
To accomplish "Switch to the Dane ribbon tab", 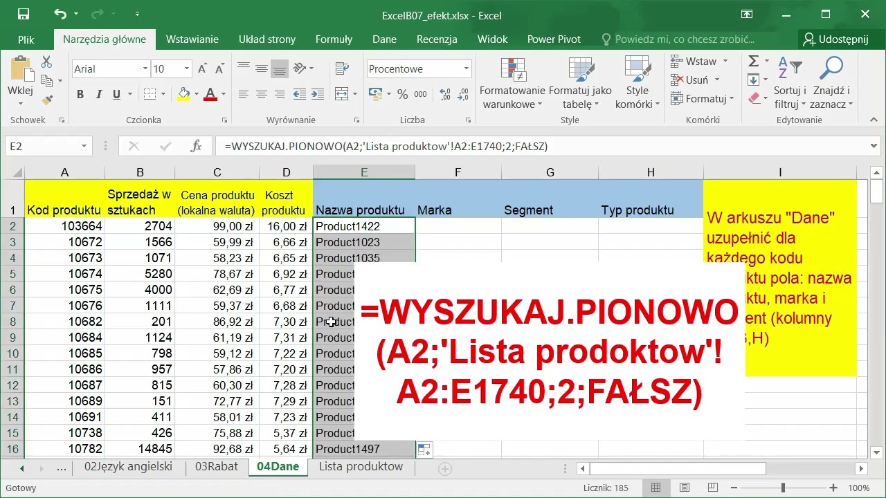I will pyautogui.click(x=384, y=39).
